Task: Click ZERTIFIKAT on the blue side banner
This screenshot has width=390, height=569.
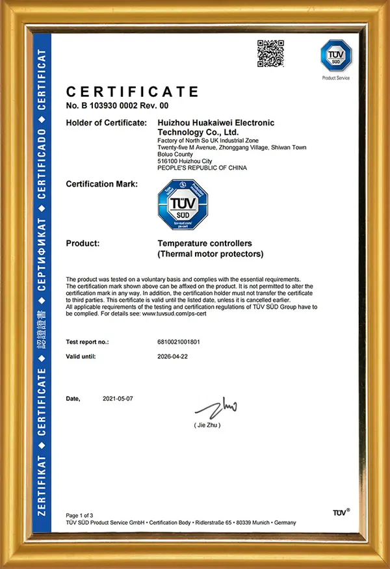Action: (x=42, y=486)
